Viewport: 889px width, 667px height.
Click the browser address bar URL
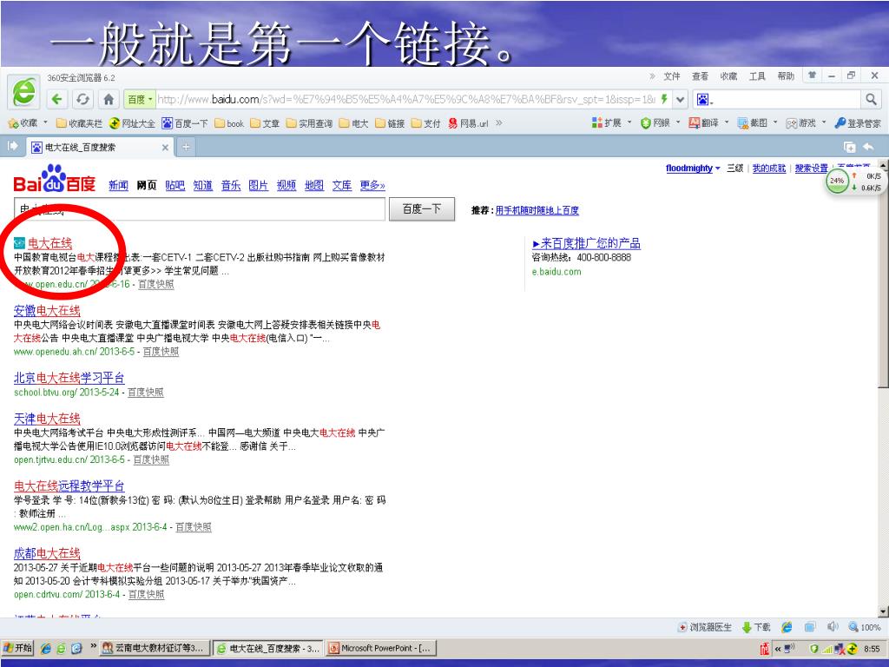(x=406, y=99)
